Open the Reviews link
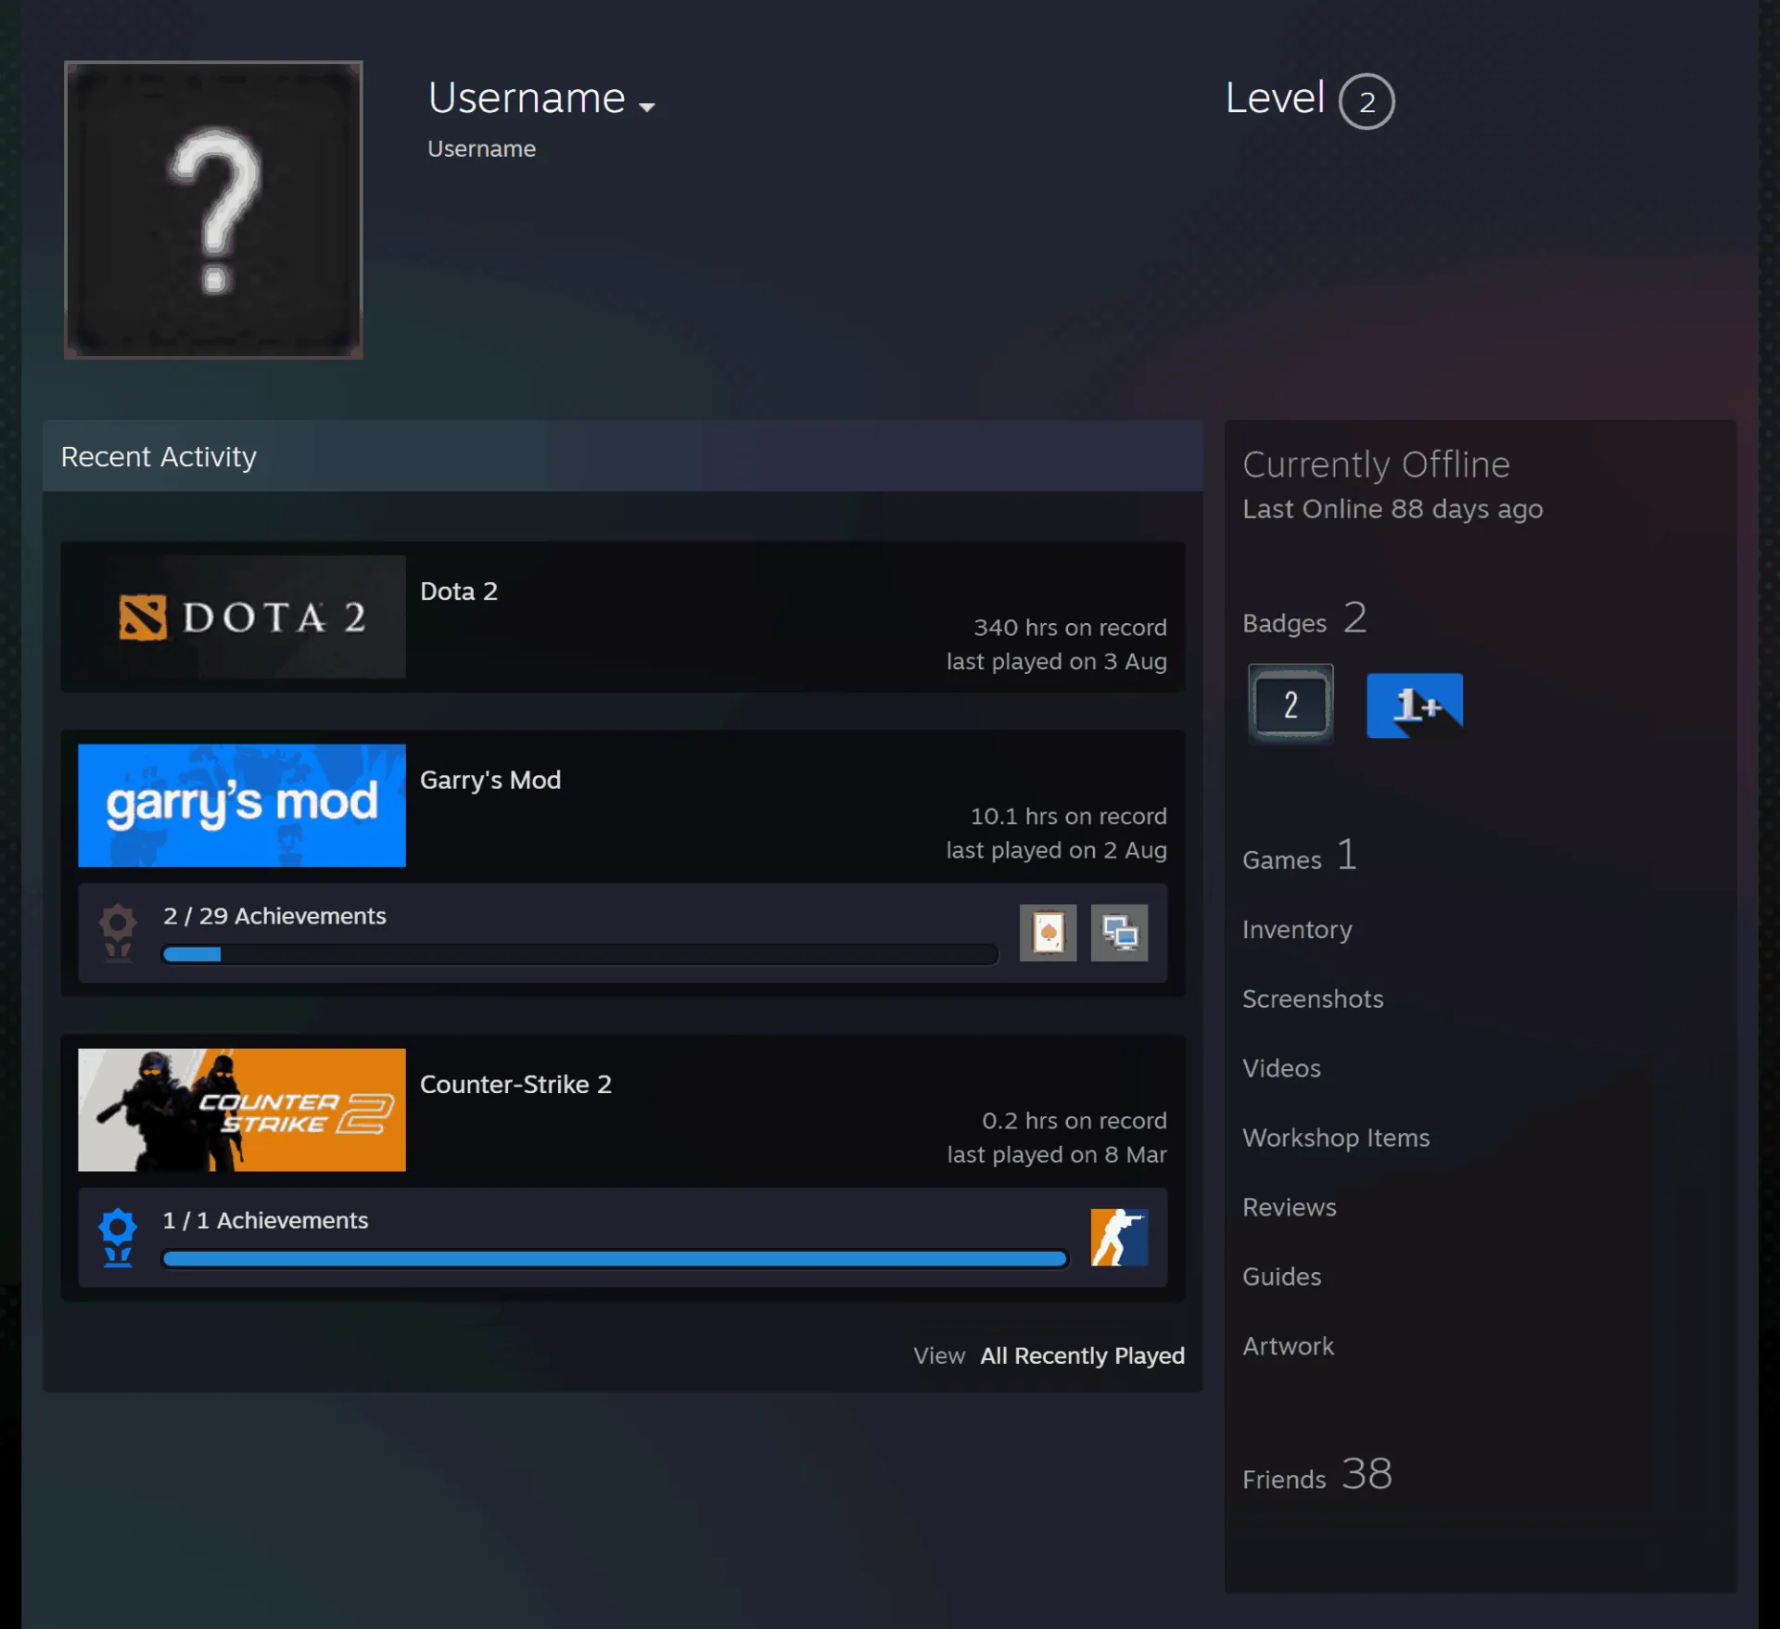The image size is (1780, 1629). (x=1290, y=1207)
